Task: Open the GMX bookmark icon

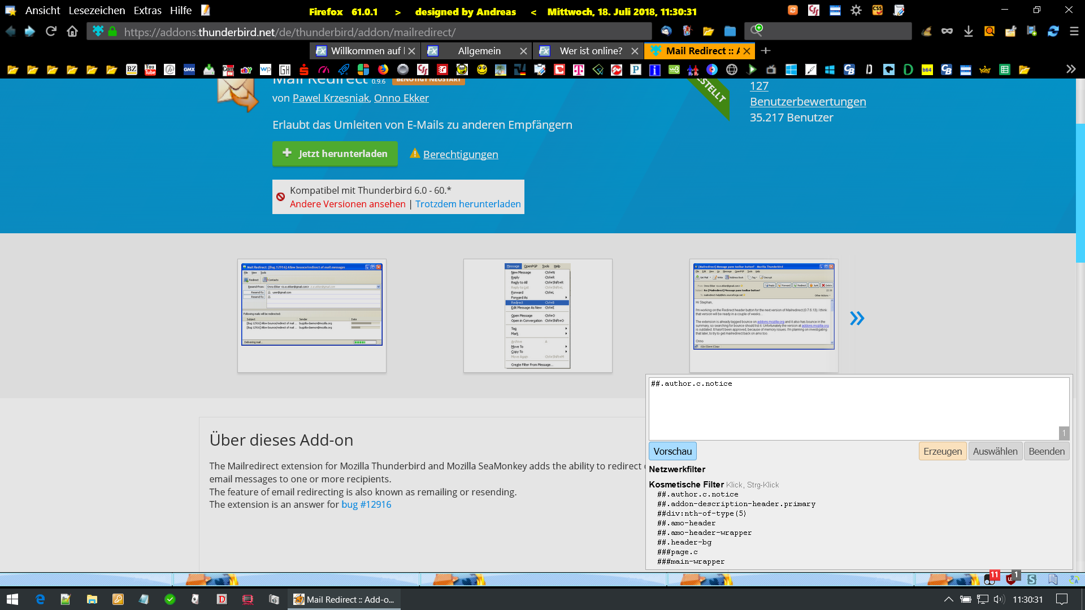Action: click(189, 70)
